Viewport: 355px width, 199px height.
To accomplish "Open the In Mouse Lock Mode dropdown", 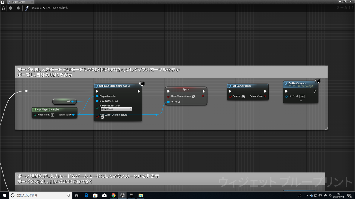I will coord(116,109).
